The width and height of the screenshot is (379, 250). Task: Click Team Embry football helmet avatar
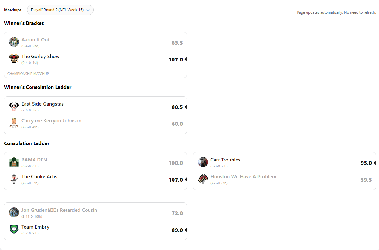point(14,229)
